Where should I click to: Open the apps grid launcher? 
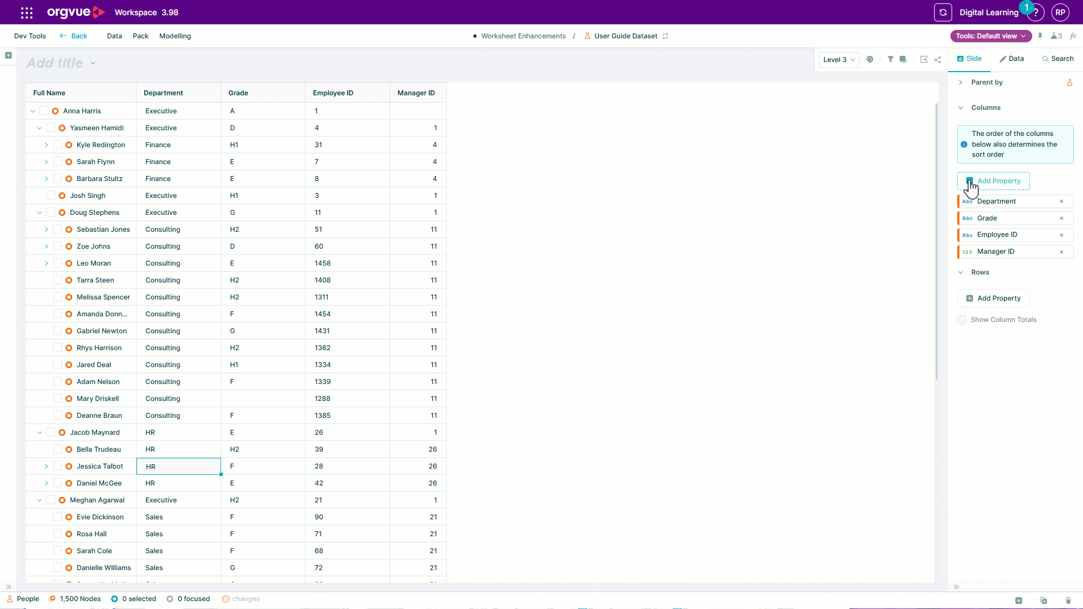click(27, 12)
